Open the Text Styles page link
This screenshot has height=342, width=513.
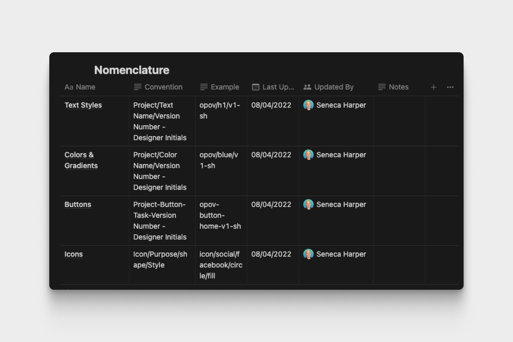point(83,105)
